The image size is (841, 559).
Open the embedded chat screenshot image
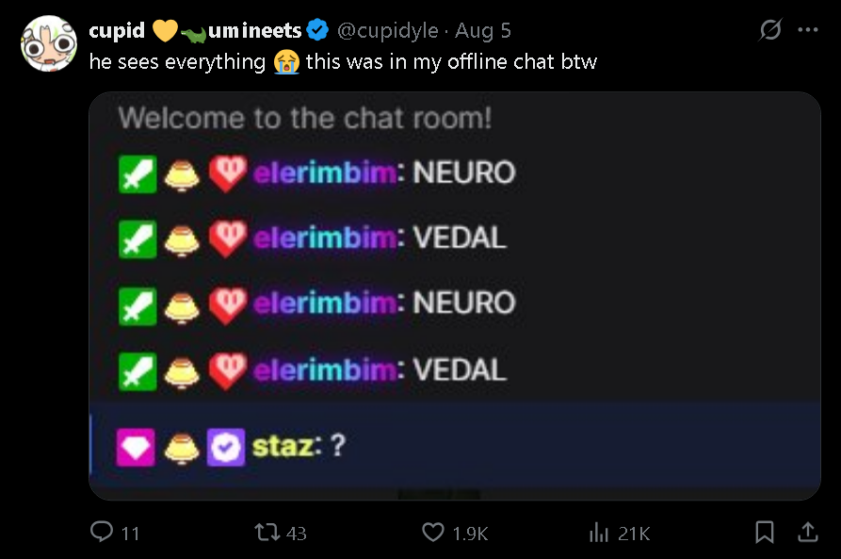pyautogui.click(x=454, y=295)
